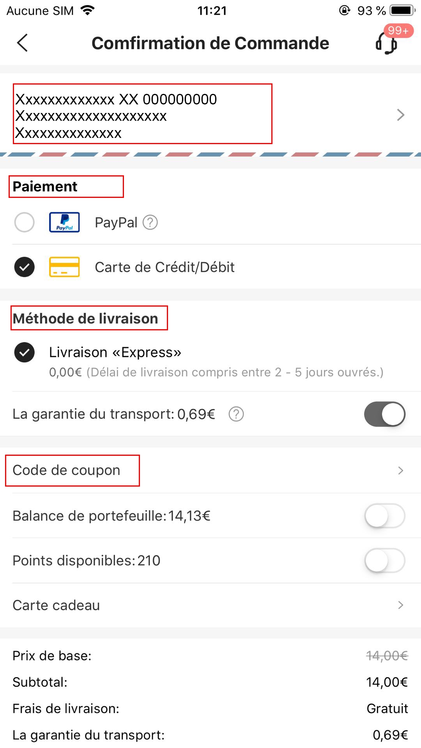Tap Code de coupon label
The image size is (421, 748).
tap(66, 470)
